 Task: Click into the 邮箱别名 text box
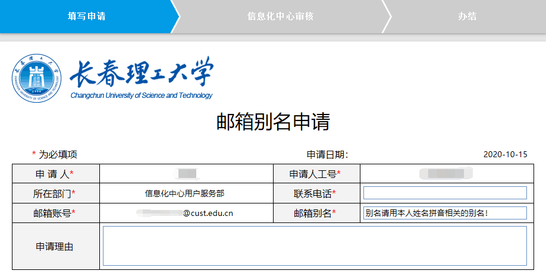coord(445,213)
